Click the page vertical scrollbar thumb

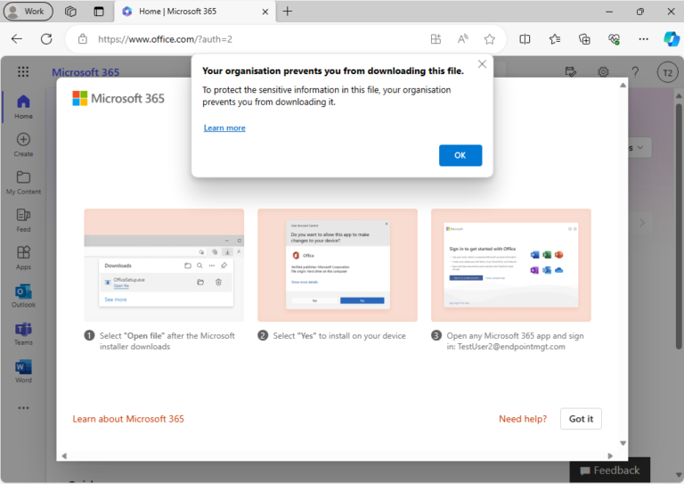click(x=679, y=226)
